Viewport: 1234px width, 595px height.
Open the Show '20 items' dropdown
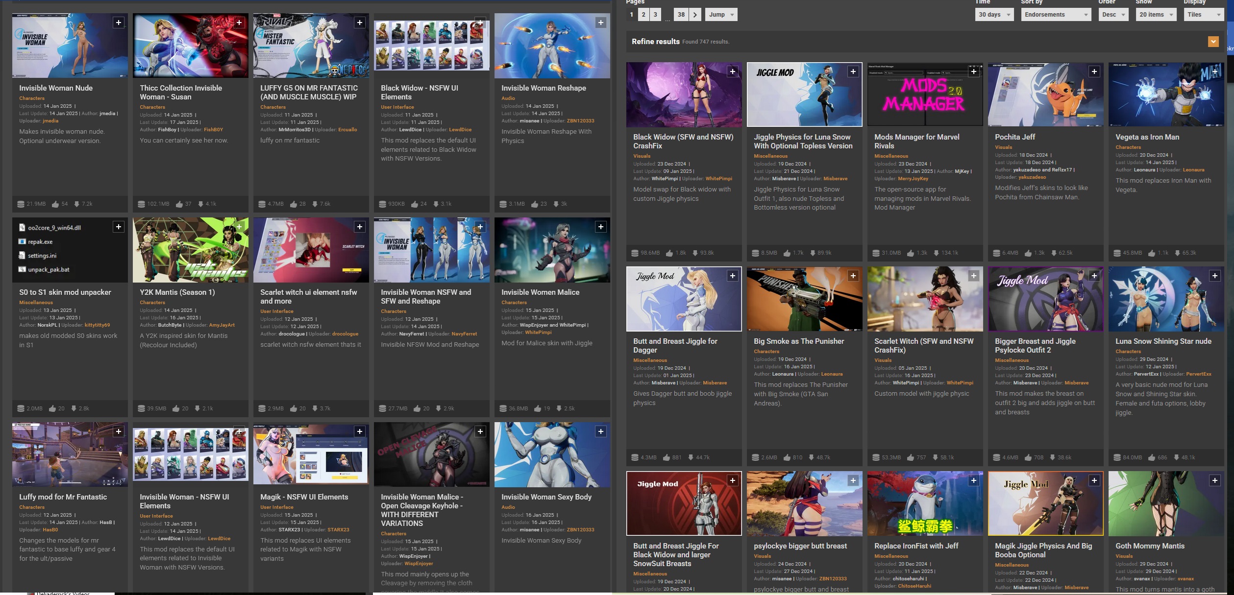pos(1156,14)
